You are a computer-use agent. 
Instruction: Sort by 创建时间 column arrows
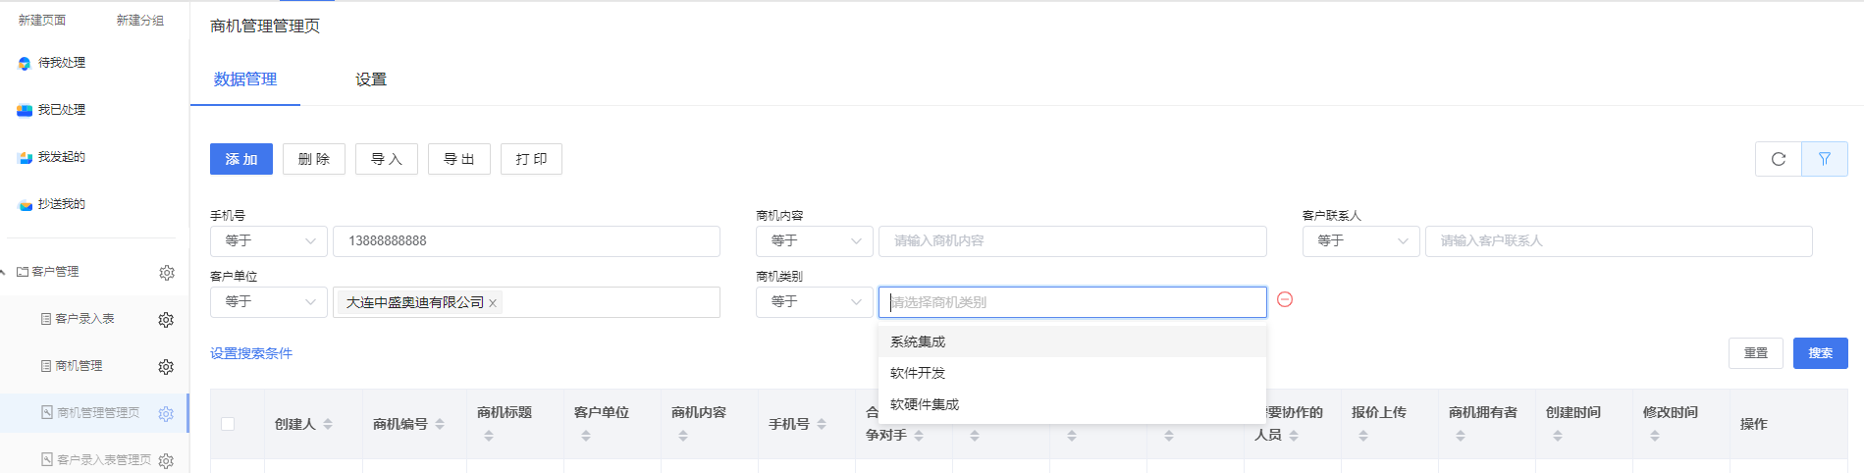tap(1558, 436)
